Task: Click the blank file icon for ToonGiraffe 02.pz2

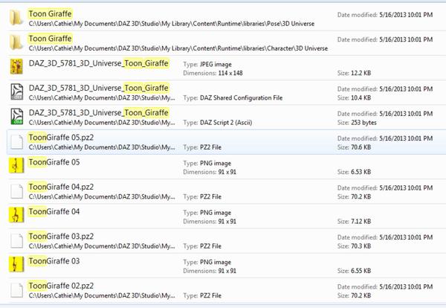Action: coord(17,290)
